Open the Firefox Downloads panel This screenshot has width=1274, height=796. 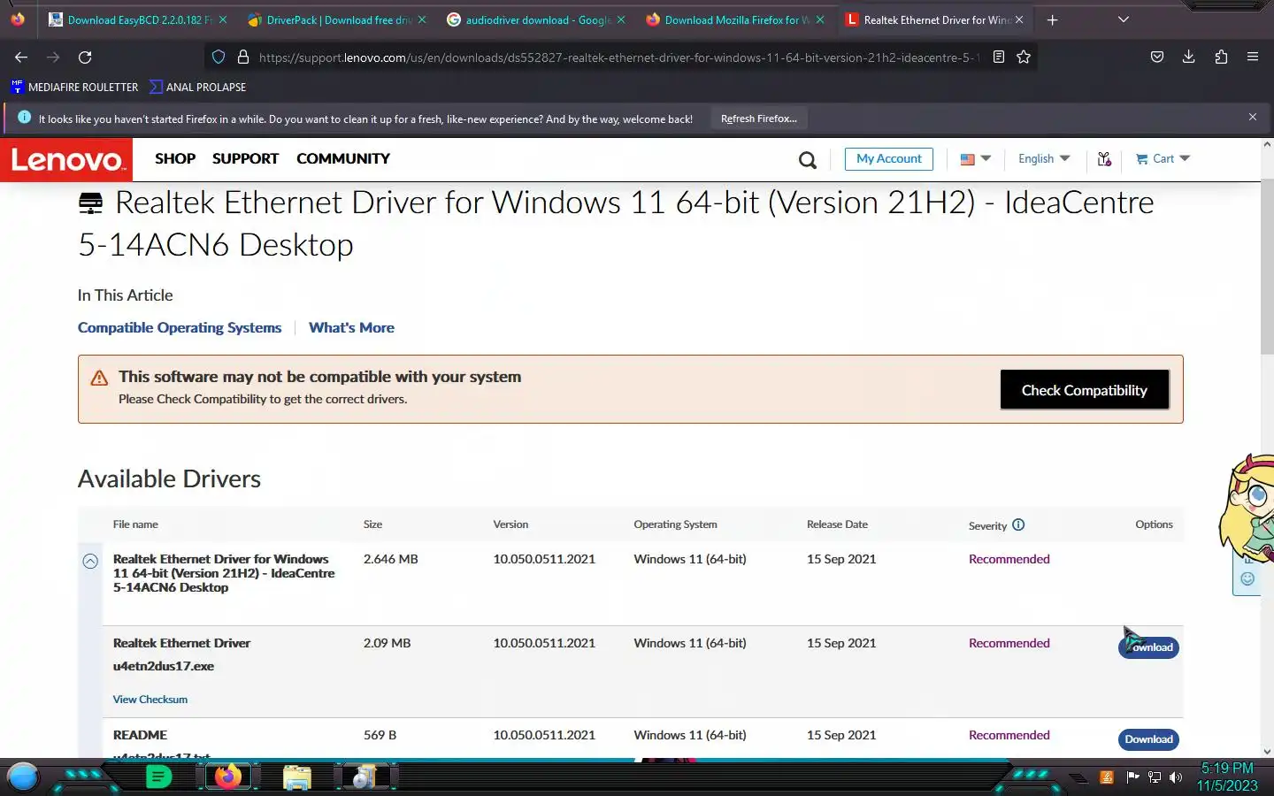(1188, 57)
